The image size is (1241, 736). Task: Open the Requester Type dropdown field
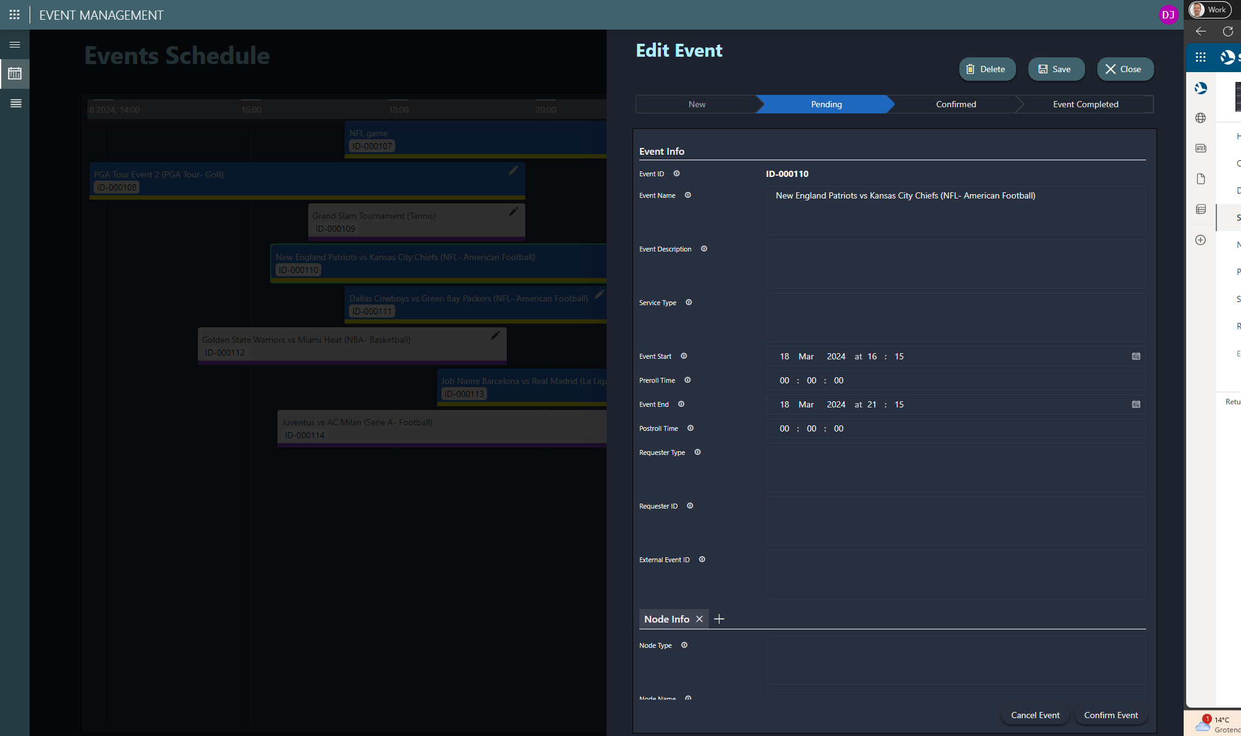pyautogui.click(x=956, y=467)
